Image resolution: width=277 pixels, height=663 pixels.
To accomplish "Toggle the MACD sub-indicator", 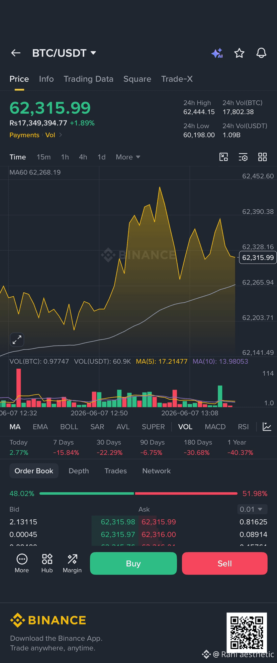I will [215, 427].
